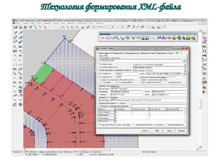Click the red X delete tool in left palette
221x166 pixels.
pyautogui.click(x=15, y=55)
